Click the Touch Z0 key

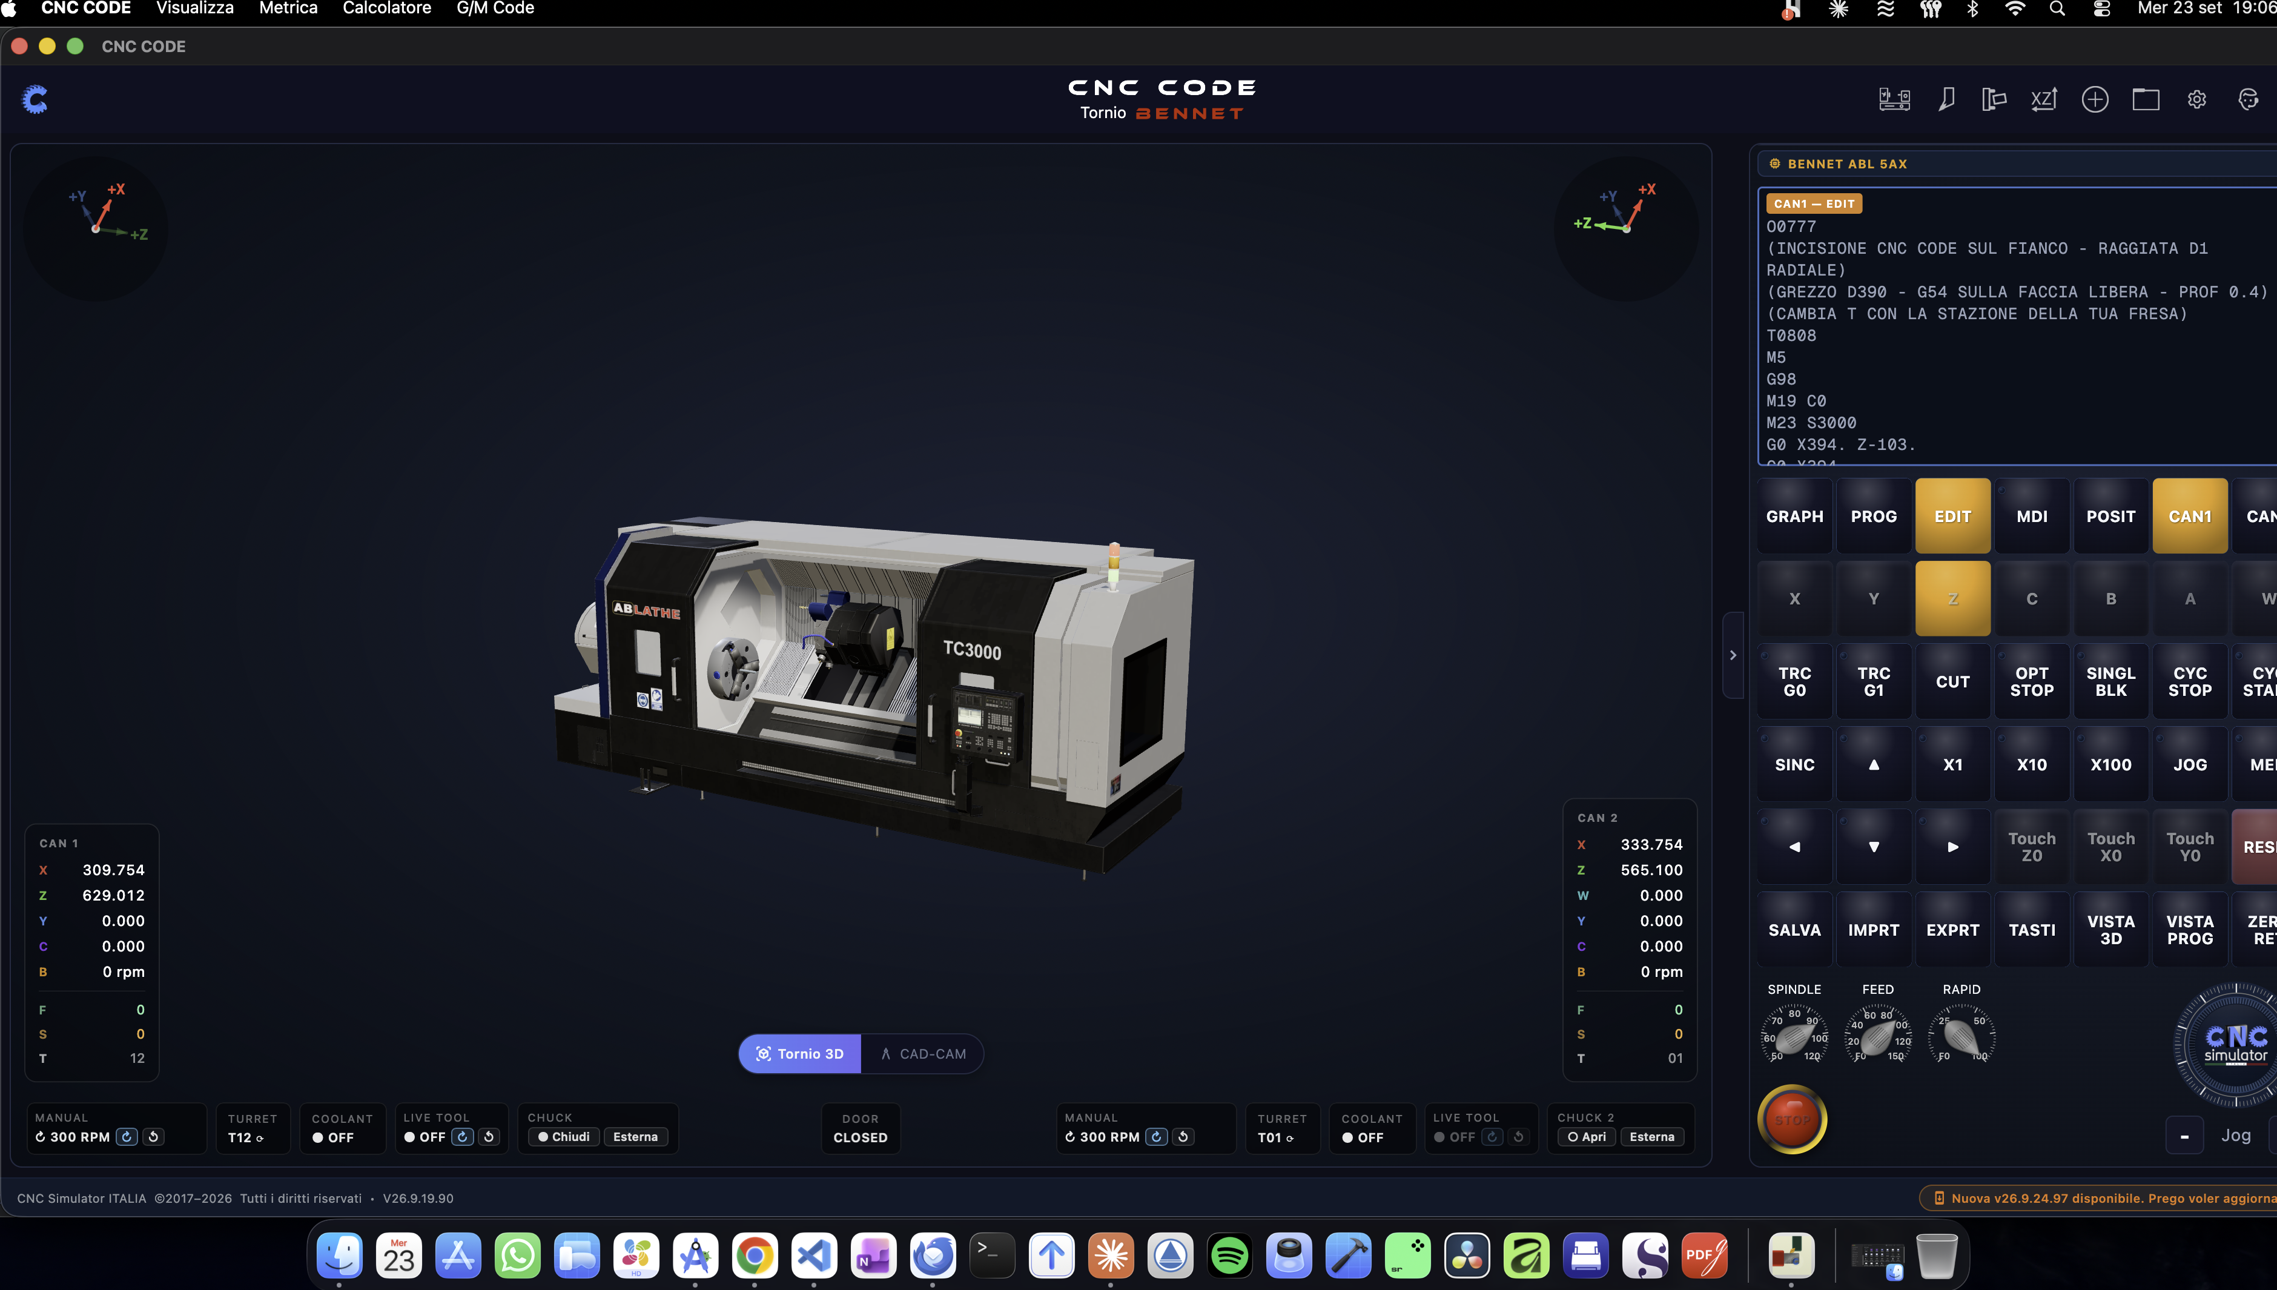point(2032,847)
